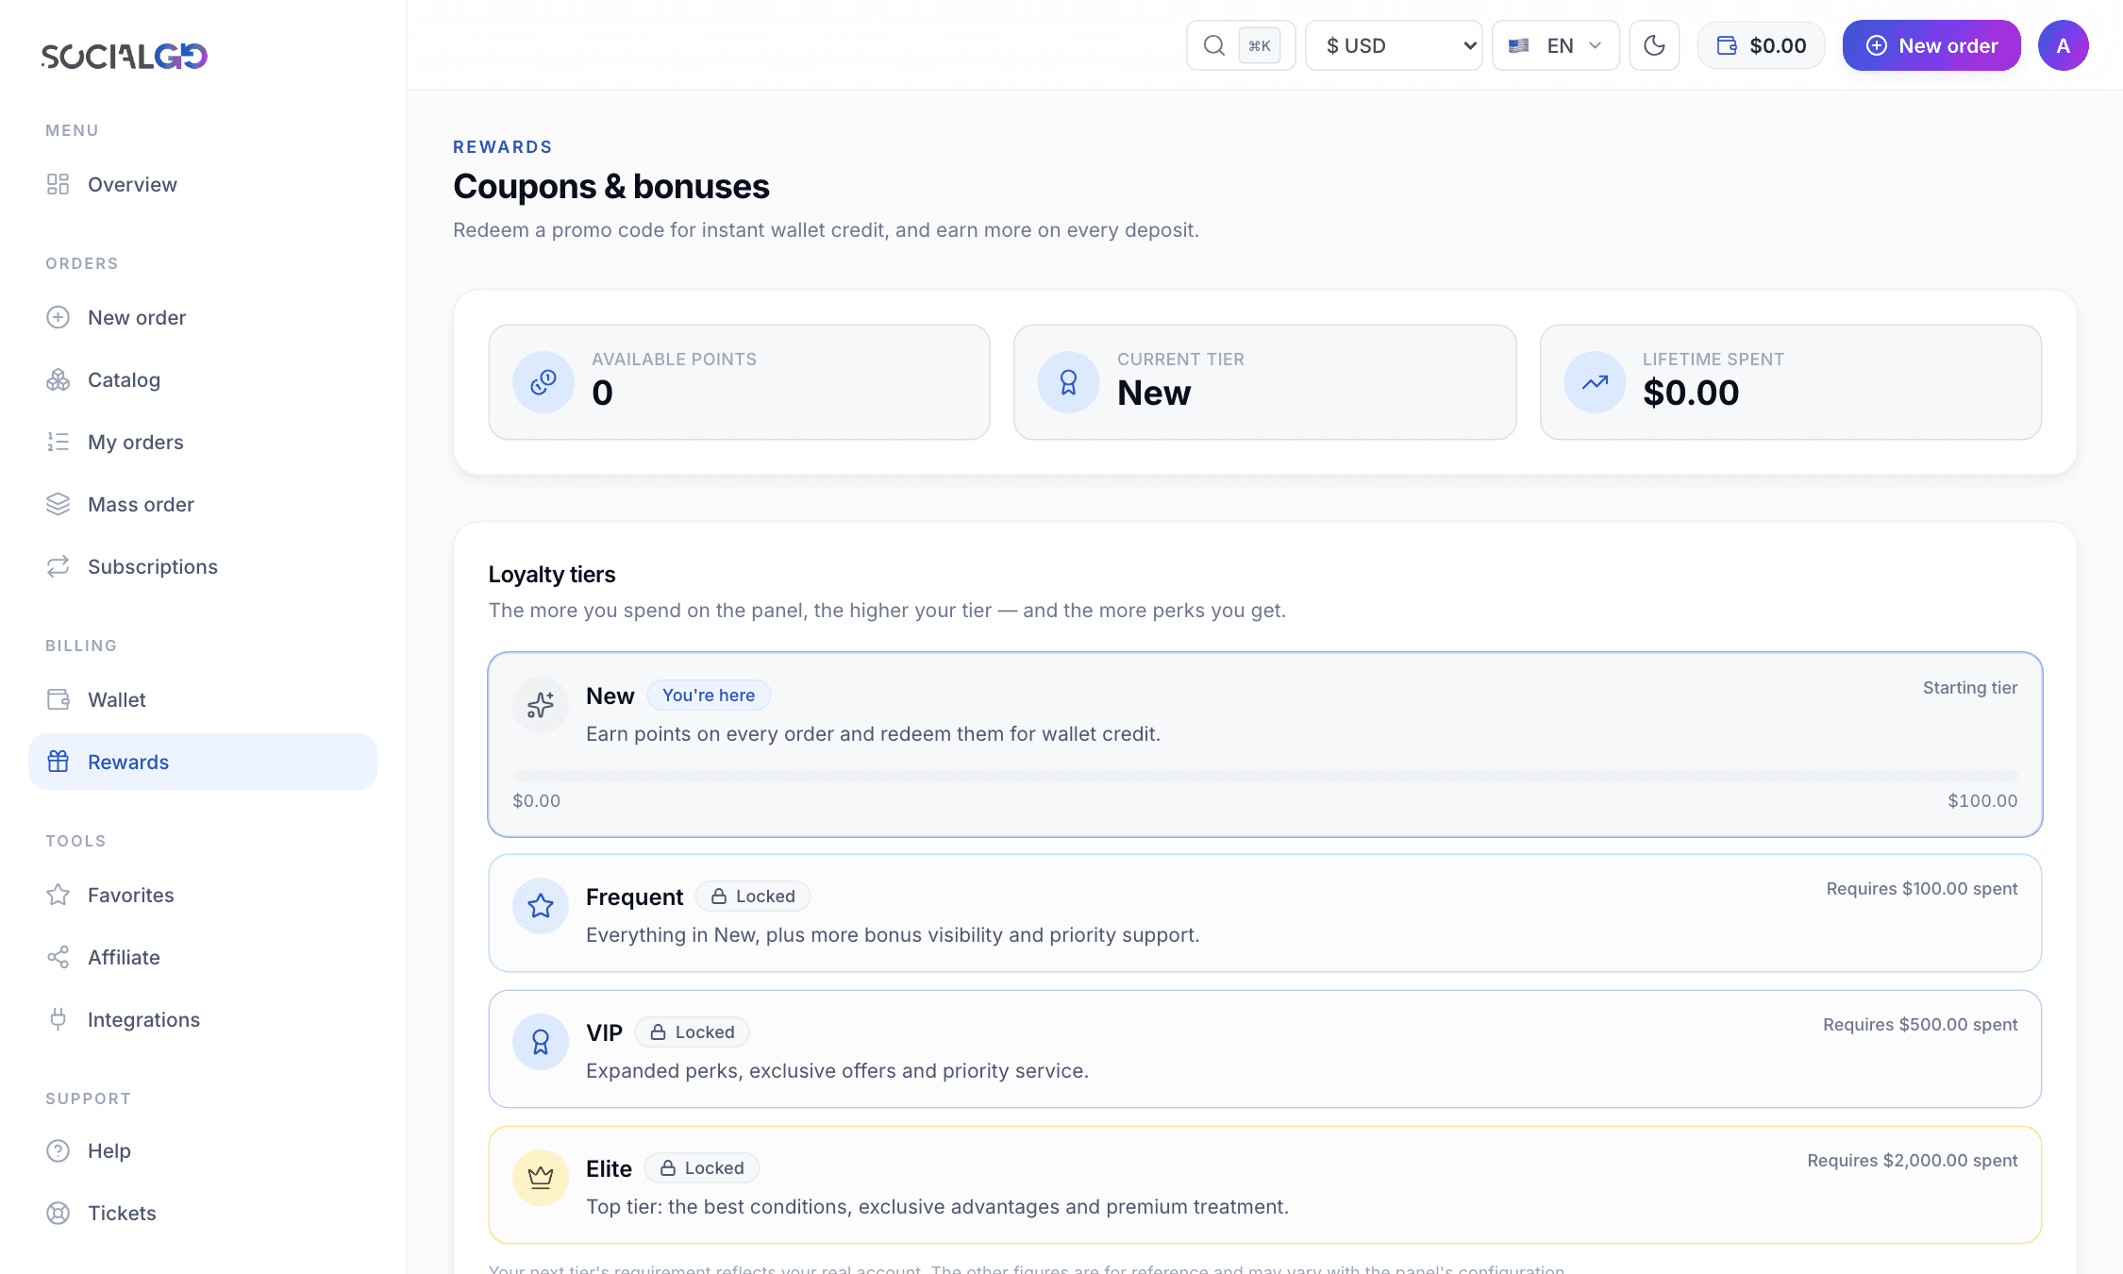
Task: Navigate to Mass order
Action: tap(203, 504)
